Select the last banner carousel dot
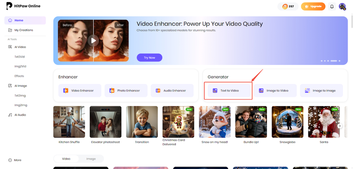353x169 pixels. click(339, 61)
